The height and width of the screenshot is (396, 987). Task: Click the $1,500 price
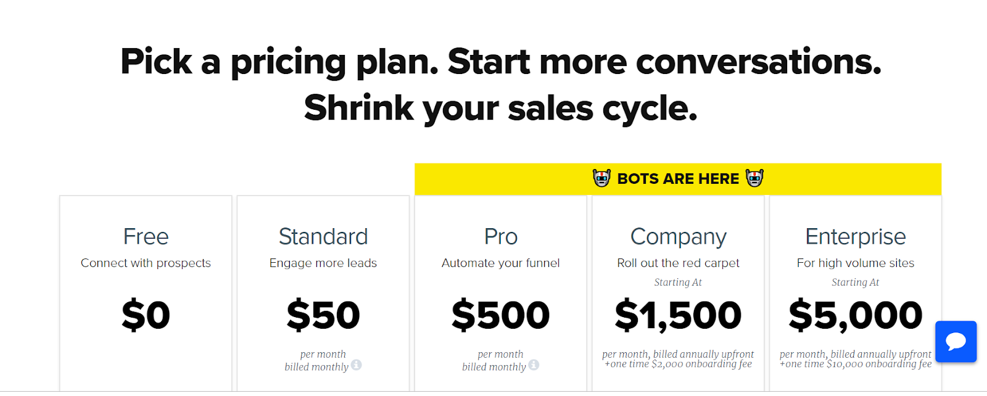[679, 315]
